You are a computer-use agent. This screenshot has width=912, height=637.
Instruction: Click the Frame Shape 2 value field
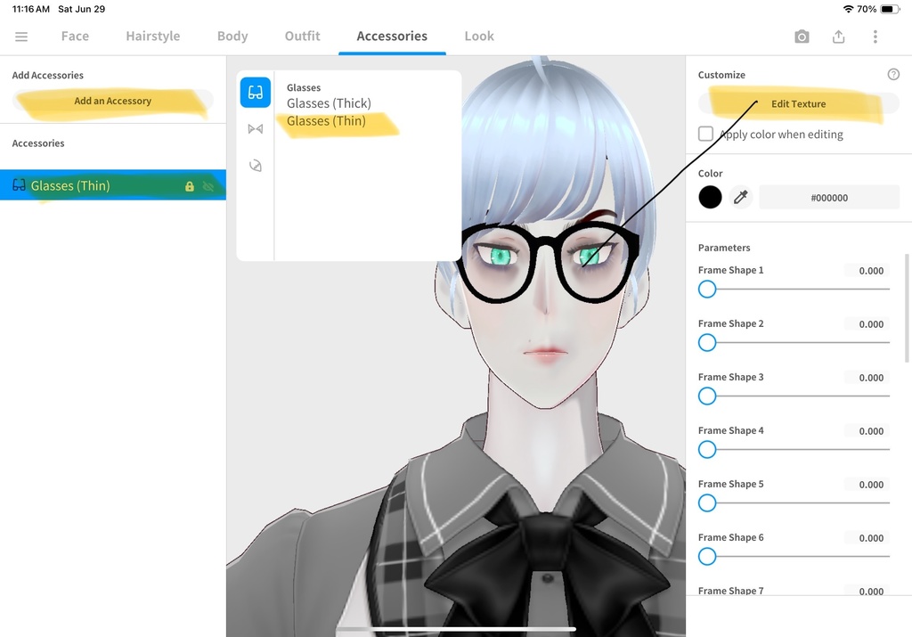867,324
